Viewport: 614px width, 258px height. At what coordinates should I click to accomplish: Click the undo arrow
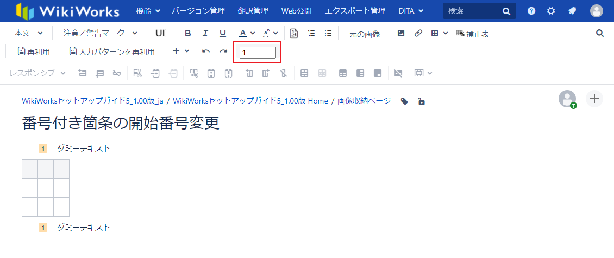coord(206,51)
